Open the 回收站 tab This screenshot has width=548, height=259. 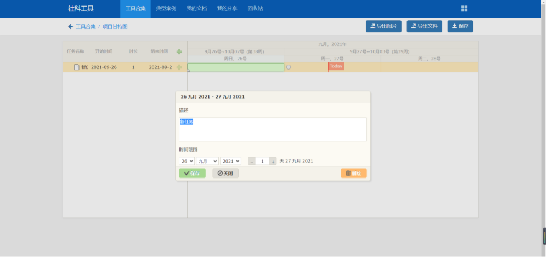coord(256,9)
